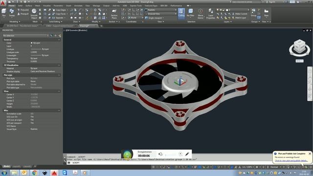Click the recorder microphone icon
Image resolution: width=313 pixels, height=176 pixels.
pos(160,154)
